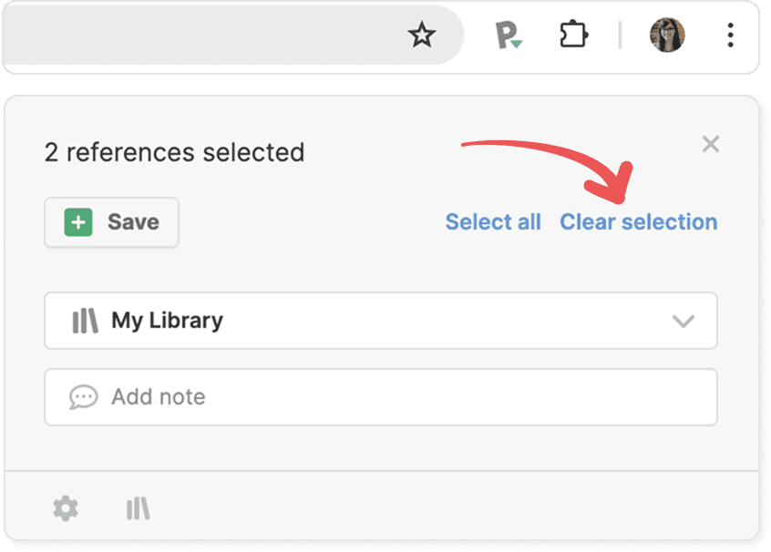Save the selected references

112,222
